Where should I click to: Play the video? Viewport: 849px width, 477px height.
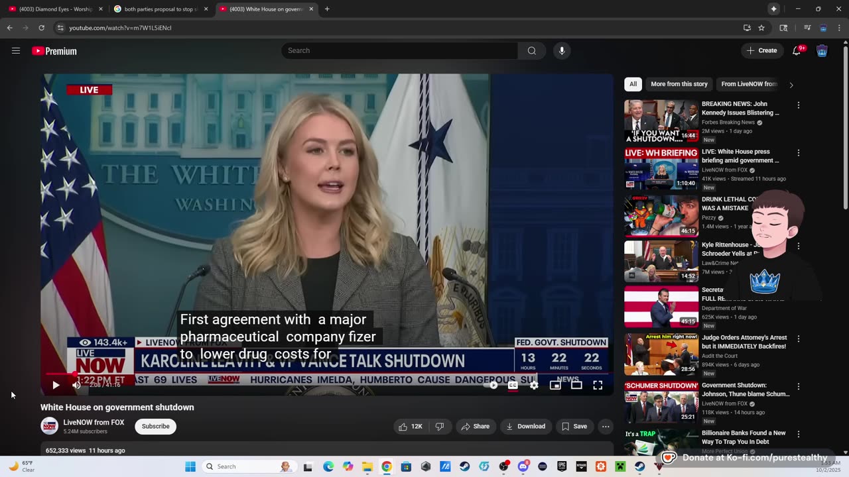coord(56,385)
